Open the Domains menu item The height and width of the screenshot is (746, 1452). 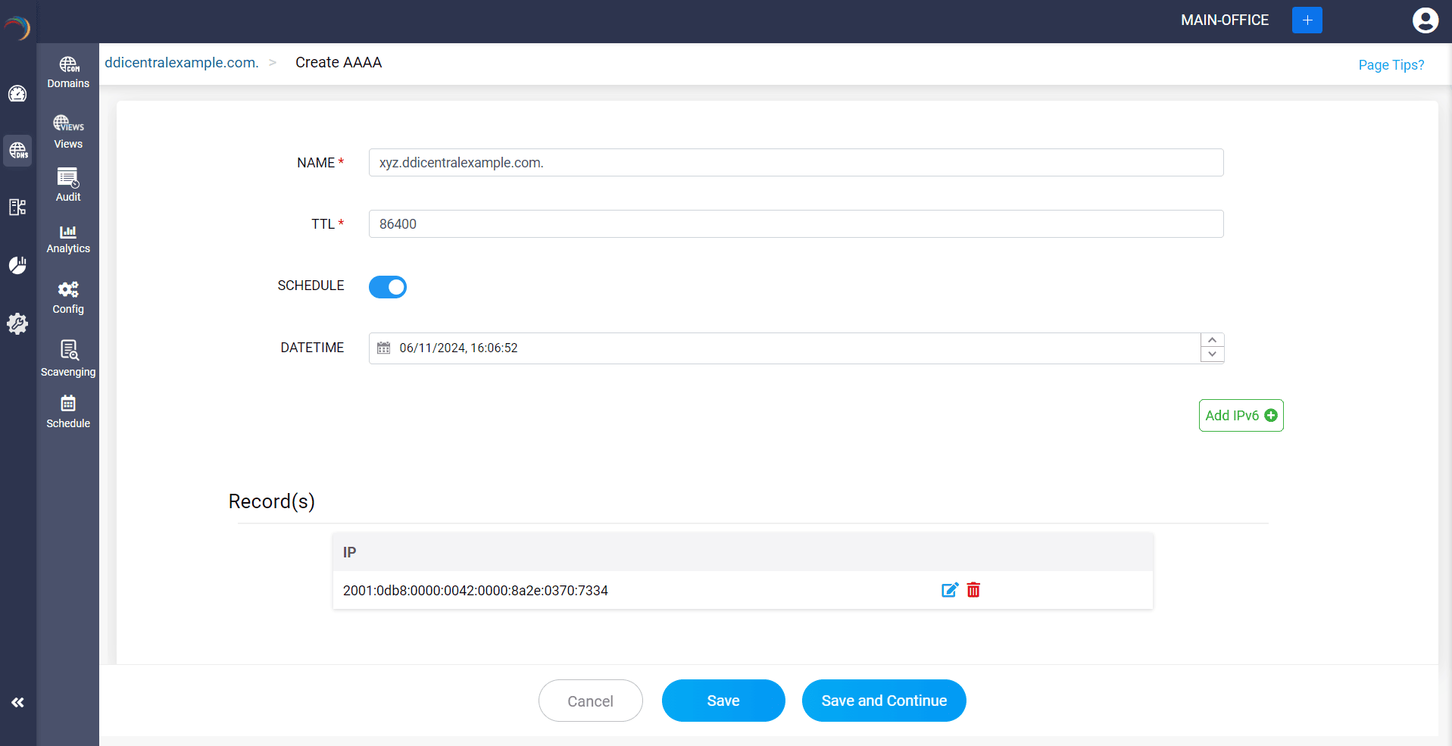point(68,73)
